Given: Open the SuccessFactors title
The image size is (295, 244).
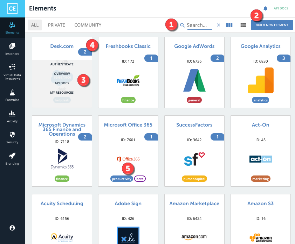Looking at the screenshot, I should [x=194, y=125].
